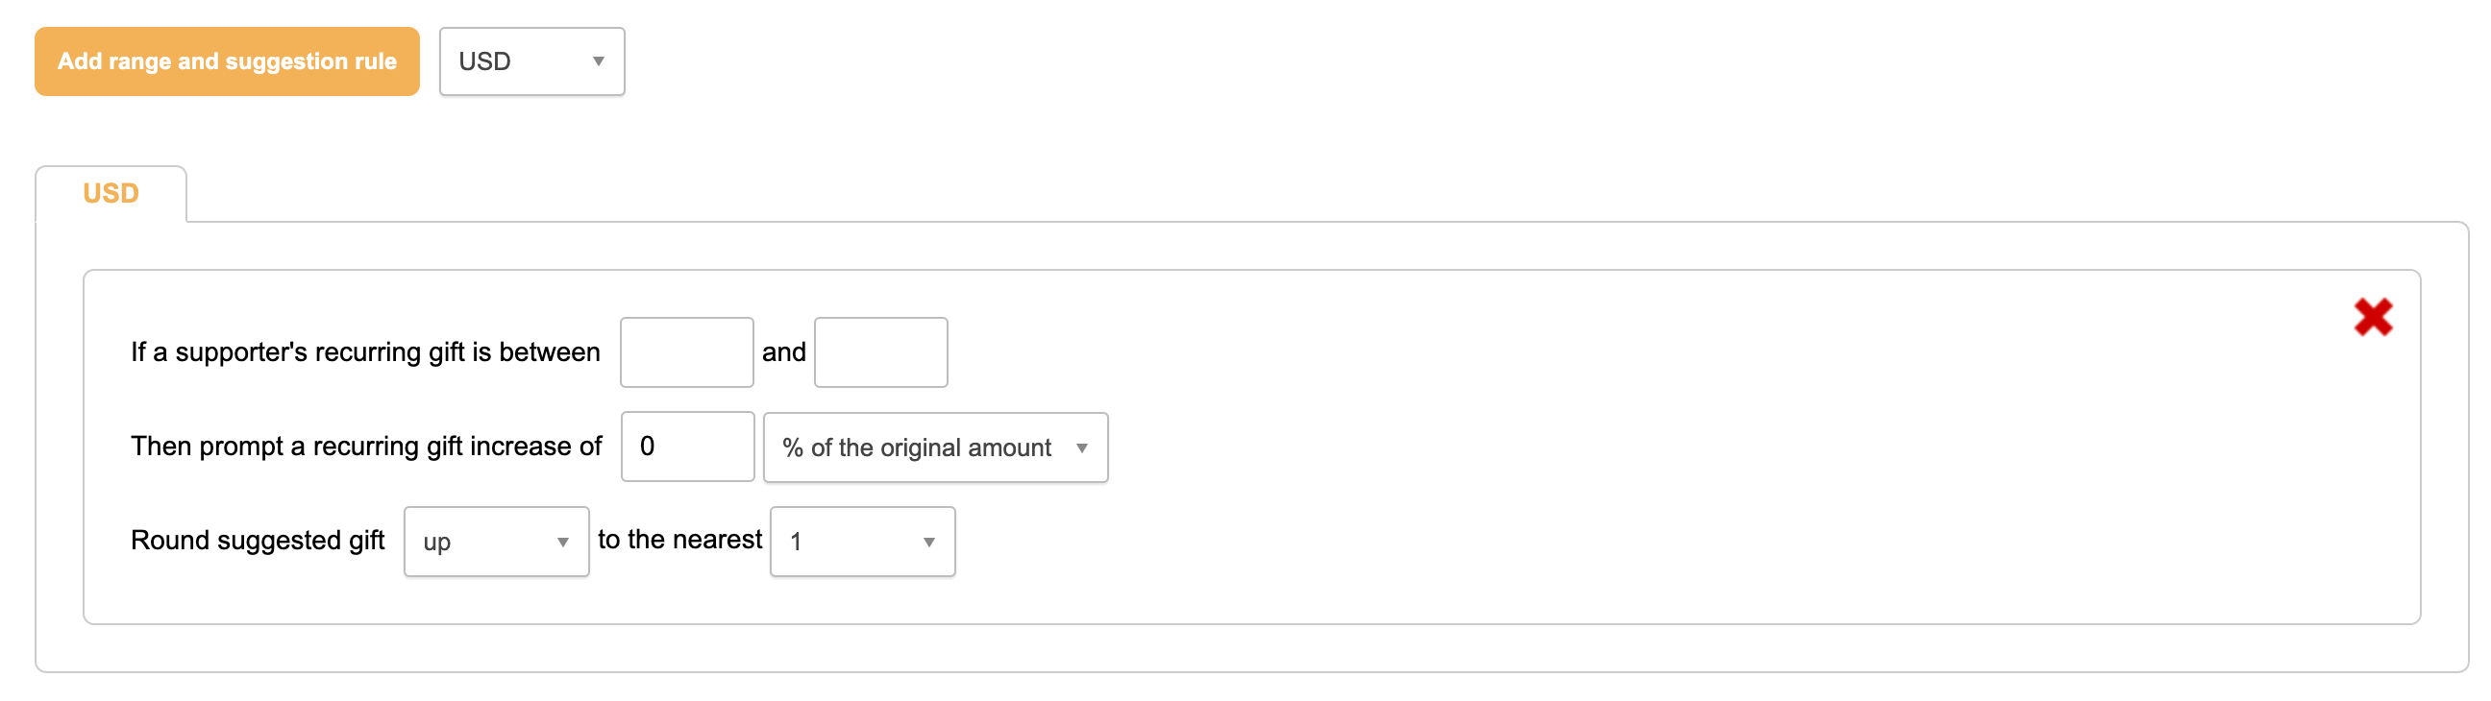
Task: Click the "0" value in the increase field
Action: click(x=647, y=446)
